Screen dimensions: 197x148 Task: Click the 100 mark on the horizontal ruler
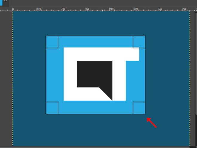(x=39, y=9)
